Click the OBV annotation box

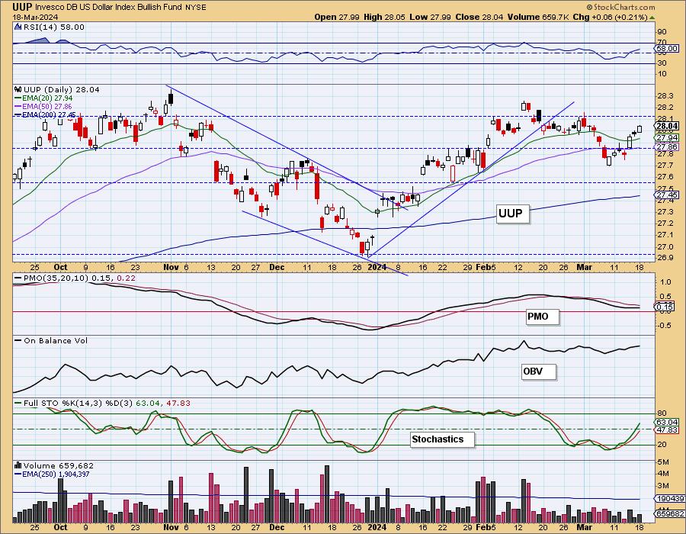tap(539, 372)
